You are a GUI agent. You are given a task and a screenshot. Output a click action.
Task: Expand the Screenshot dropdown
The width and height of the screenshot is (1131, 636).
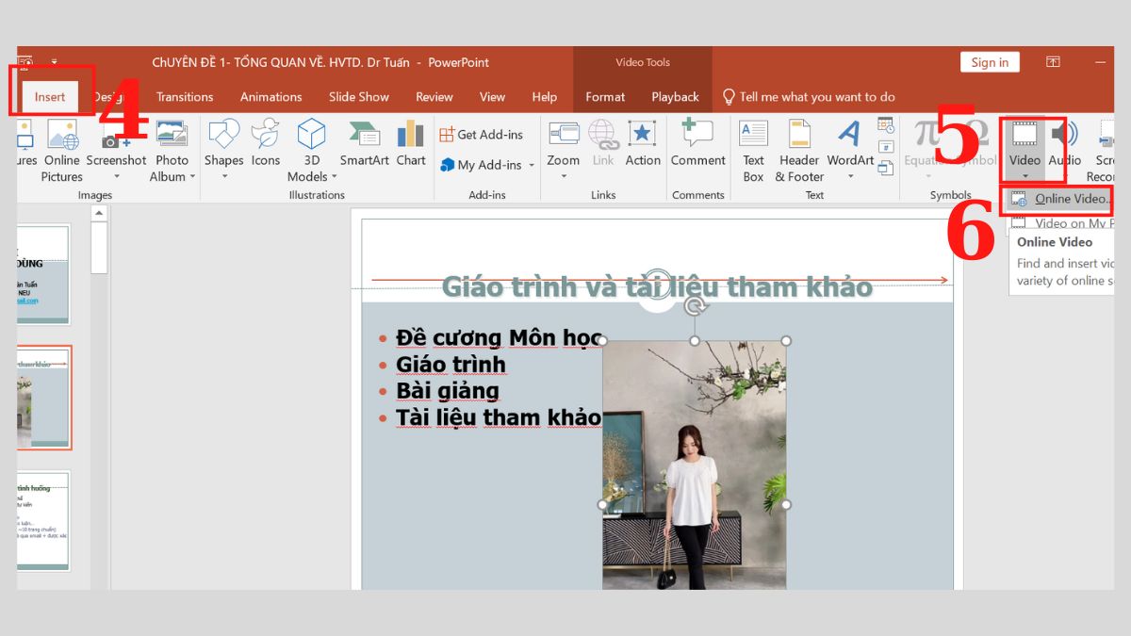pyautogui.click(x=116, y=176)
